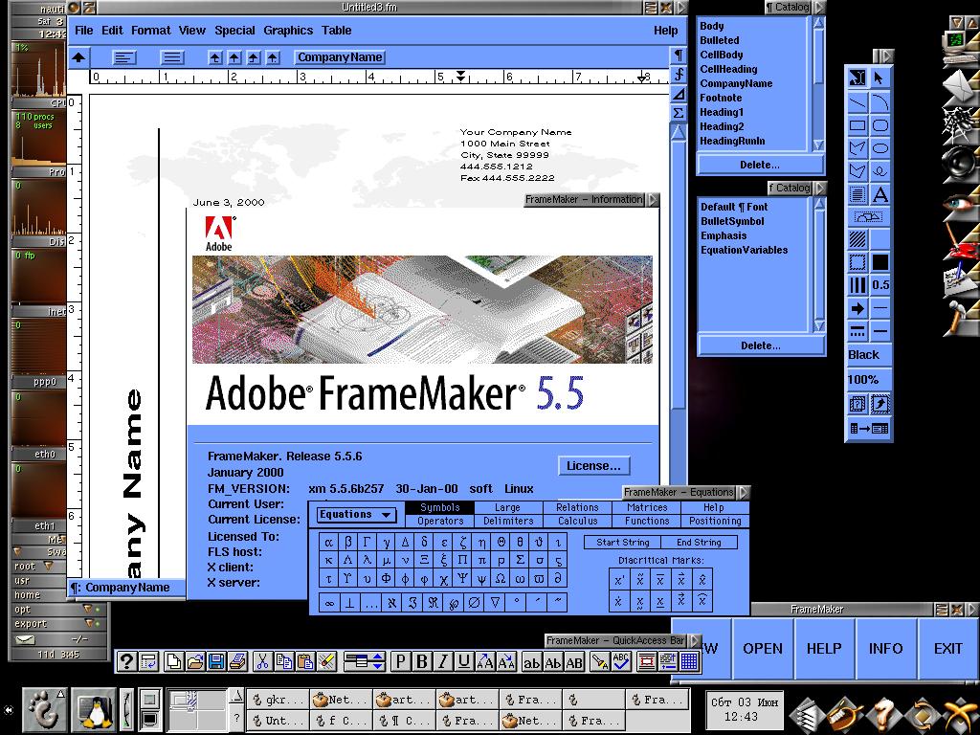Toggle initial caps 'Ab' capitalization button
The height and width of the screenshot is (735, 980).
click(x=552, y=661)
